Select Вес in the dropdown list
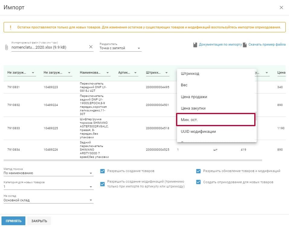The height and width of the screenshot is (227, 289). 216,85
